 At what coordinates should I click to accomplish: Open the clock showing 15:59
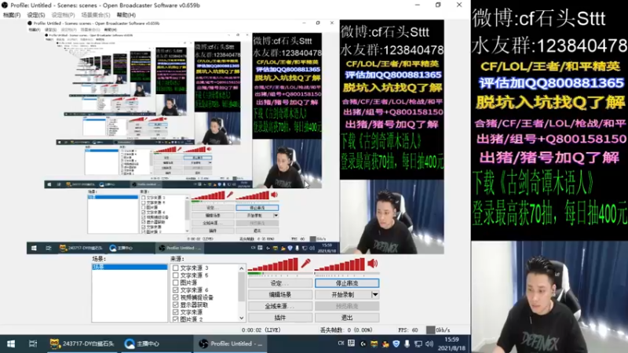pos(451,344)
